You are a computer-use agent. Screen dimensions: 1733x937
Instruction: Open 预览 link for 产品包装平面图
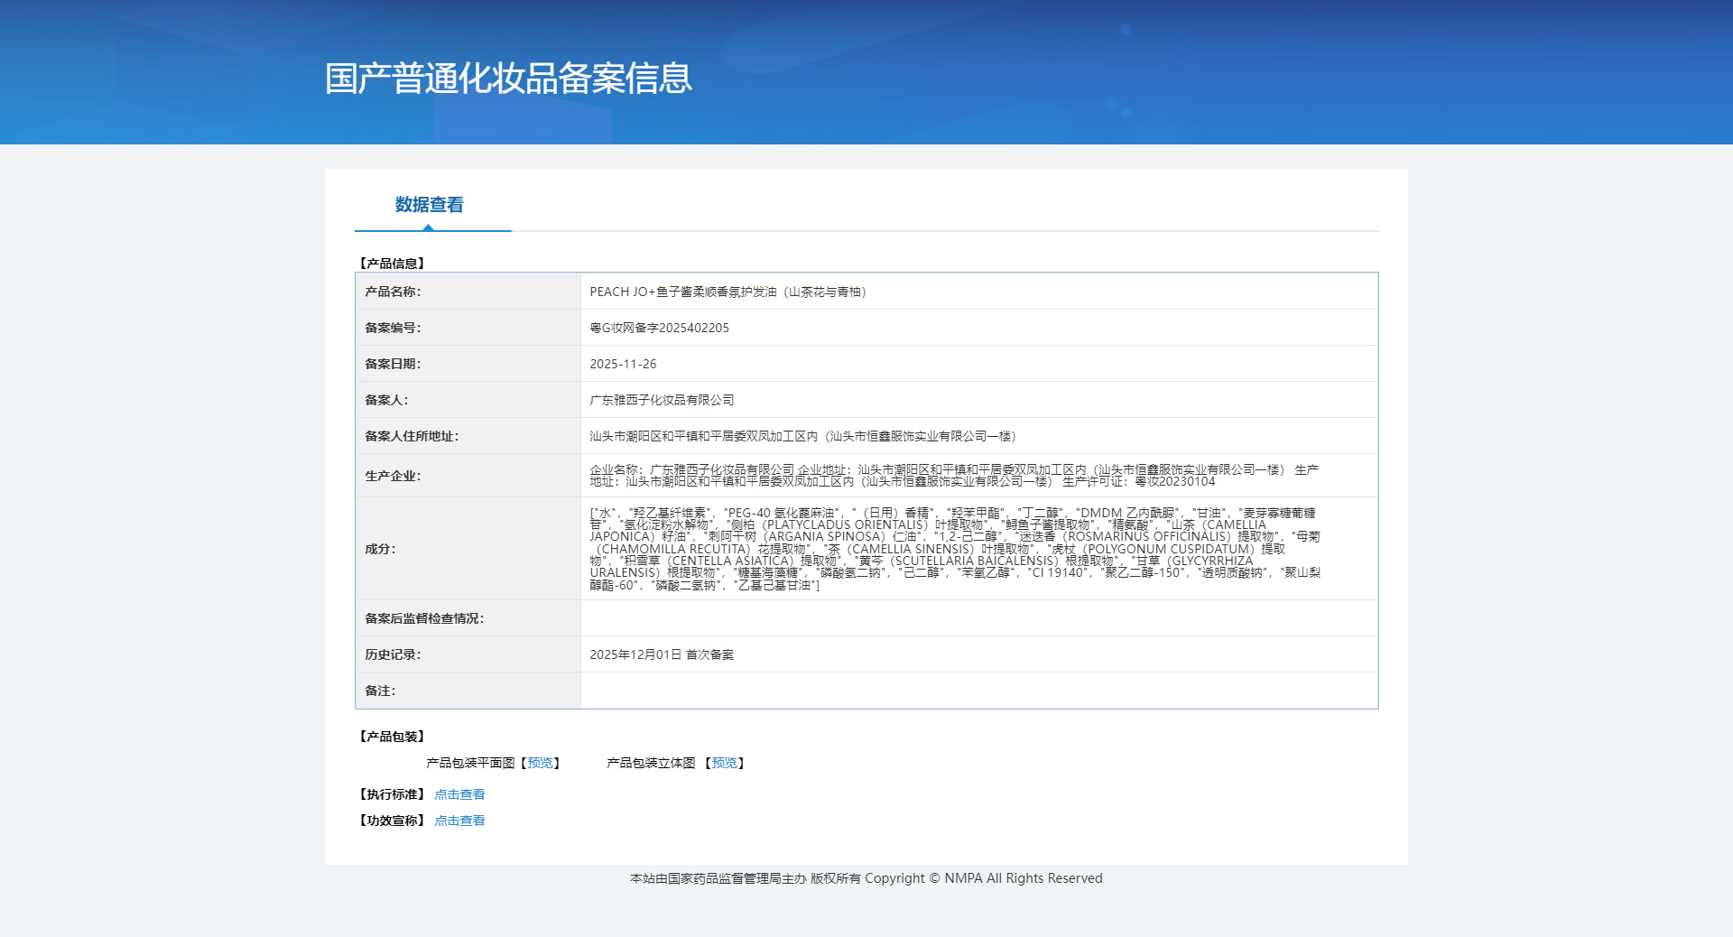point(540,763)
